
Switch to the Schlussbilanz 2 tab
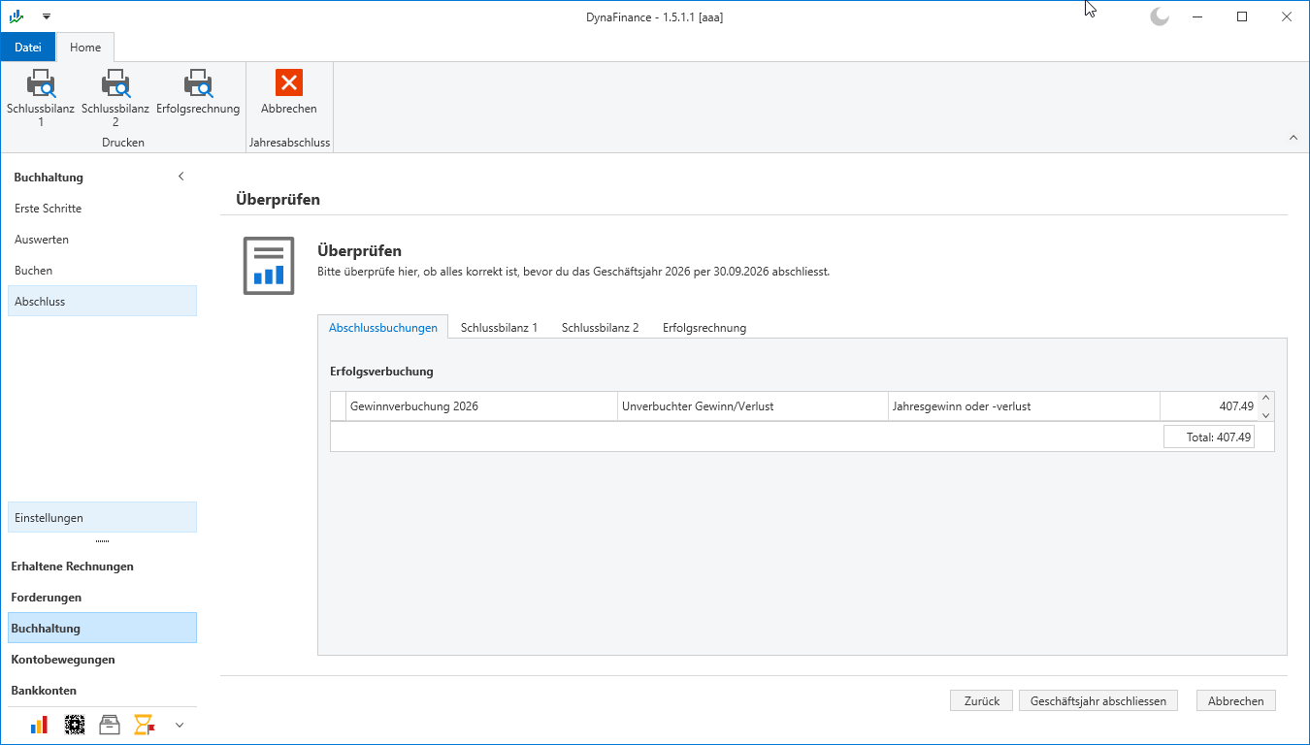coord(601,328)
